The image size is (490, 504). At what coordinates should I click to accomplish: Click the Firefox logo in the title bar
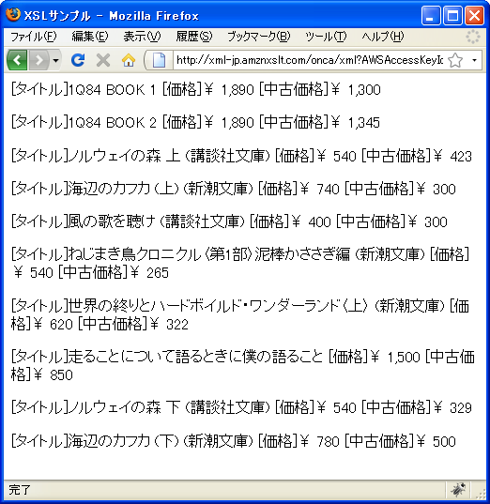pyautogui.click(x=13, y=15)
